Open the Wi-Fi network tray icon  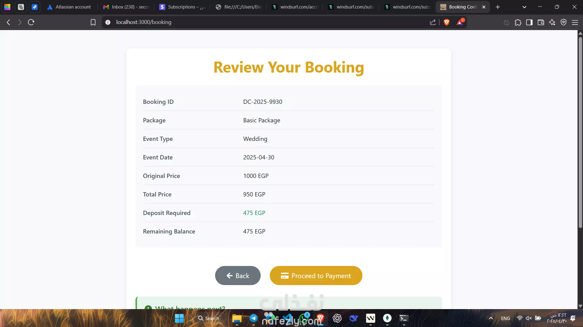click(x=520, y=318)
